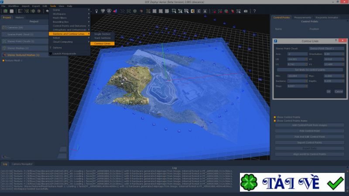Switch to the Project tab
This screenshot has height=196, width=349.
coord(7,17)
